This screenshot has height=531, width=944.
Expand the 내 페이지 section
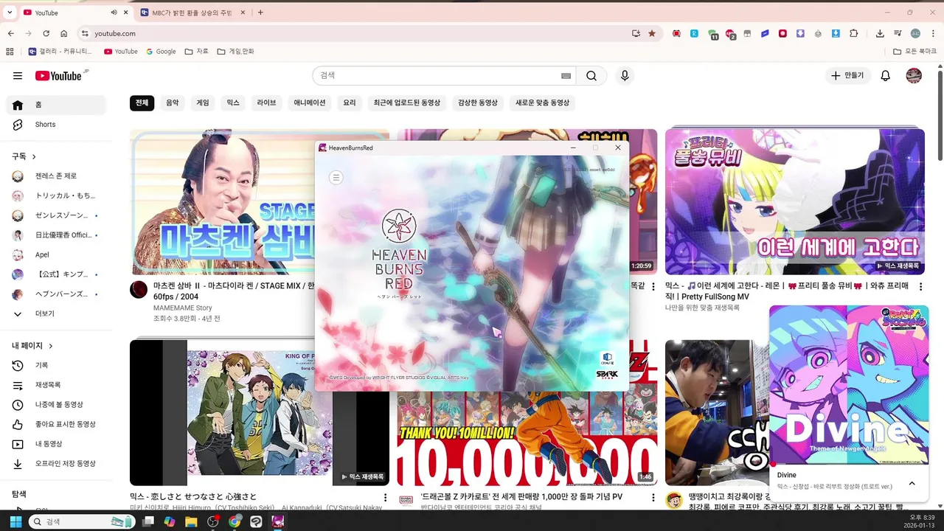pos(32,345)
